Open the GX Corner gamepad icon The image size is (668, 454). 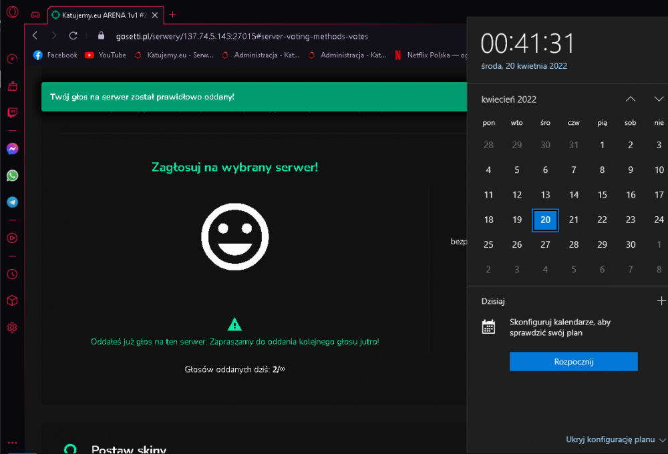[35, 15]
